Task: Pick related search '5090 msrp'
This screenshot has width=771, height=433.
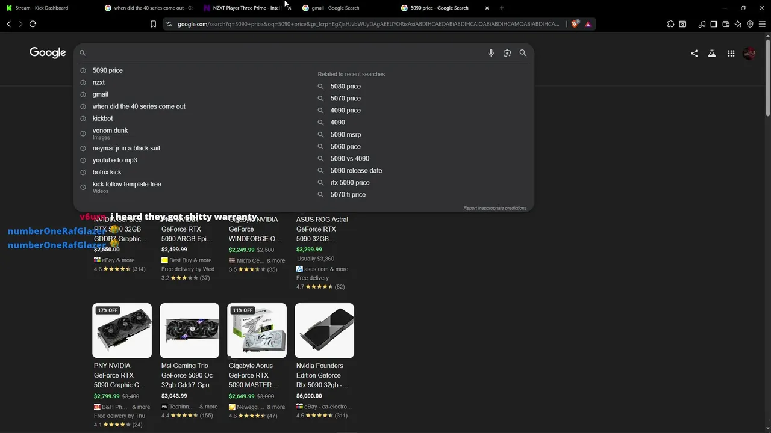Action: 346,135
